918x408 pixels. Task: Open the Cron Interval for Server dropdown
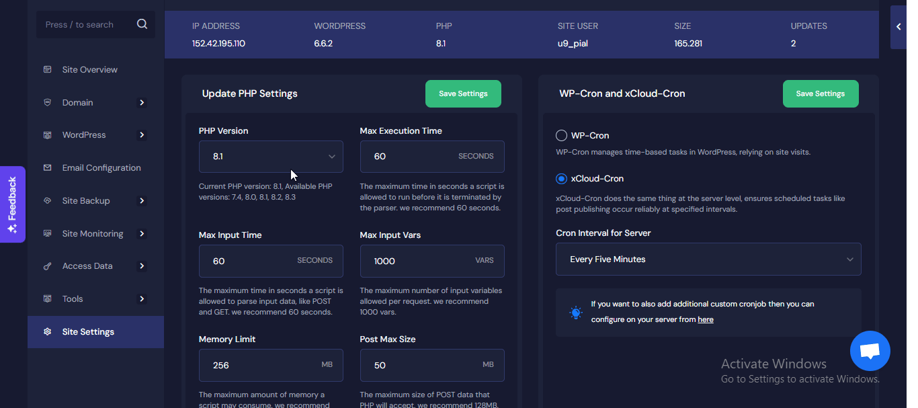708,259
